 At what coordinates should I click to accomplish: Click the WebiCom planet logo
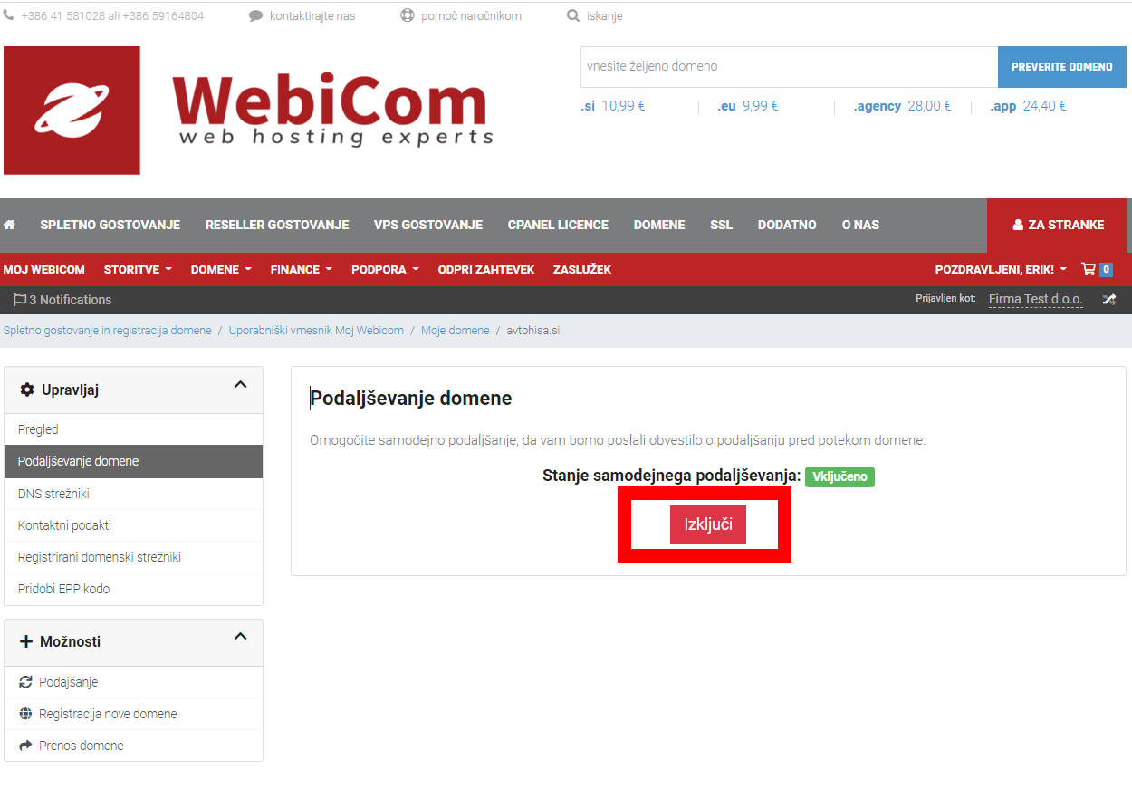pyautogui.click(x=72, y=111)
